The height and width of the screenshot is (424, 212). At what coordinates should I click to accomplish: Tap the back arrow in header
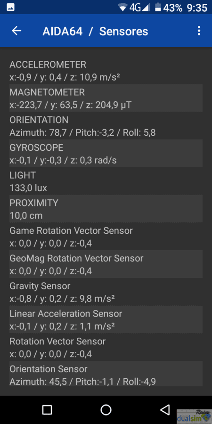[16, 31]
